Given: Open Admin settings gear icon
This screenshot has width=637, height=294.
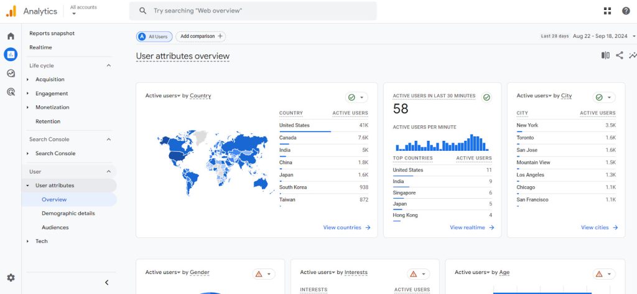Looking at the screenshot, I should pyautogui.click(x=11, y=278).
